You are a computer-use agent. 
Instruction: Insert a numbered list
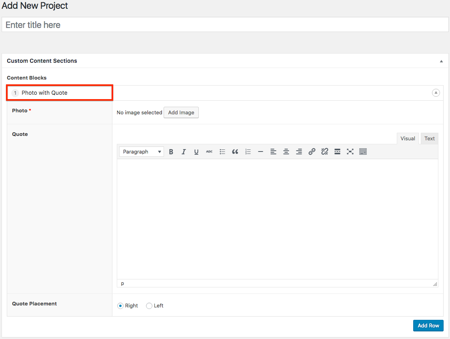click(x=248, y=152)
